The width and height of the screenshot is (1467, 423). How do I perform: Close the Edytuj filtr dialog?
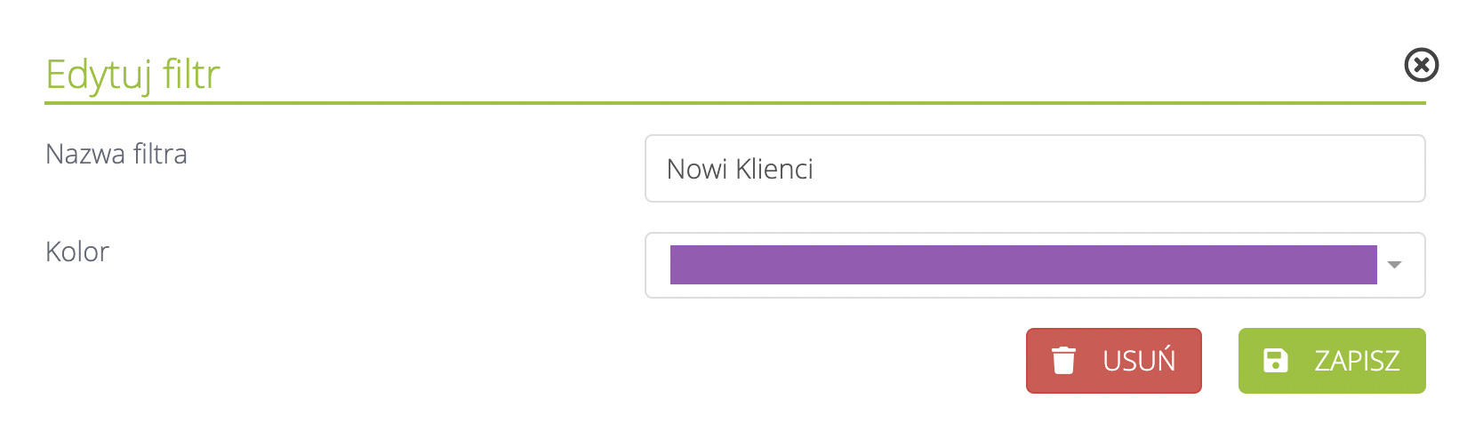click(x=1421, y=65)
